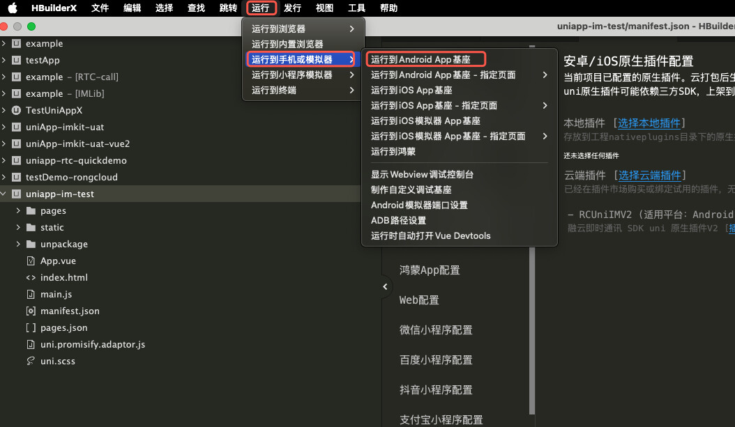Expand the testDemo-rongcloud project
735x427 pixels.
coord(4,178)
